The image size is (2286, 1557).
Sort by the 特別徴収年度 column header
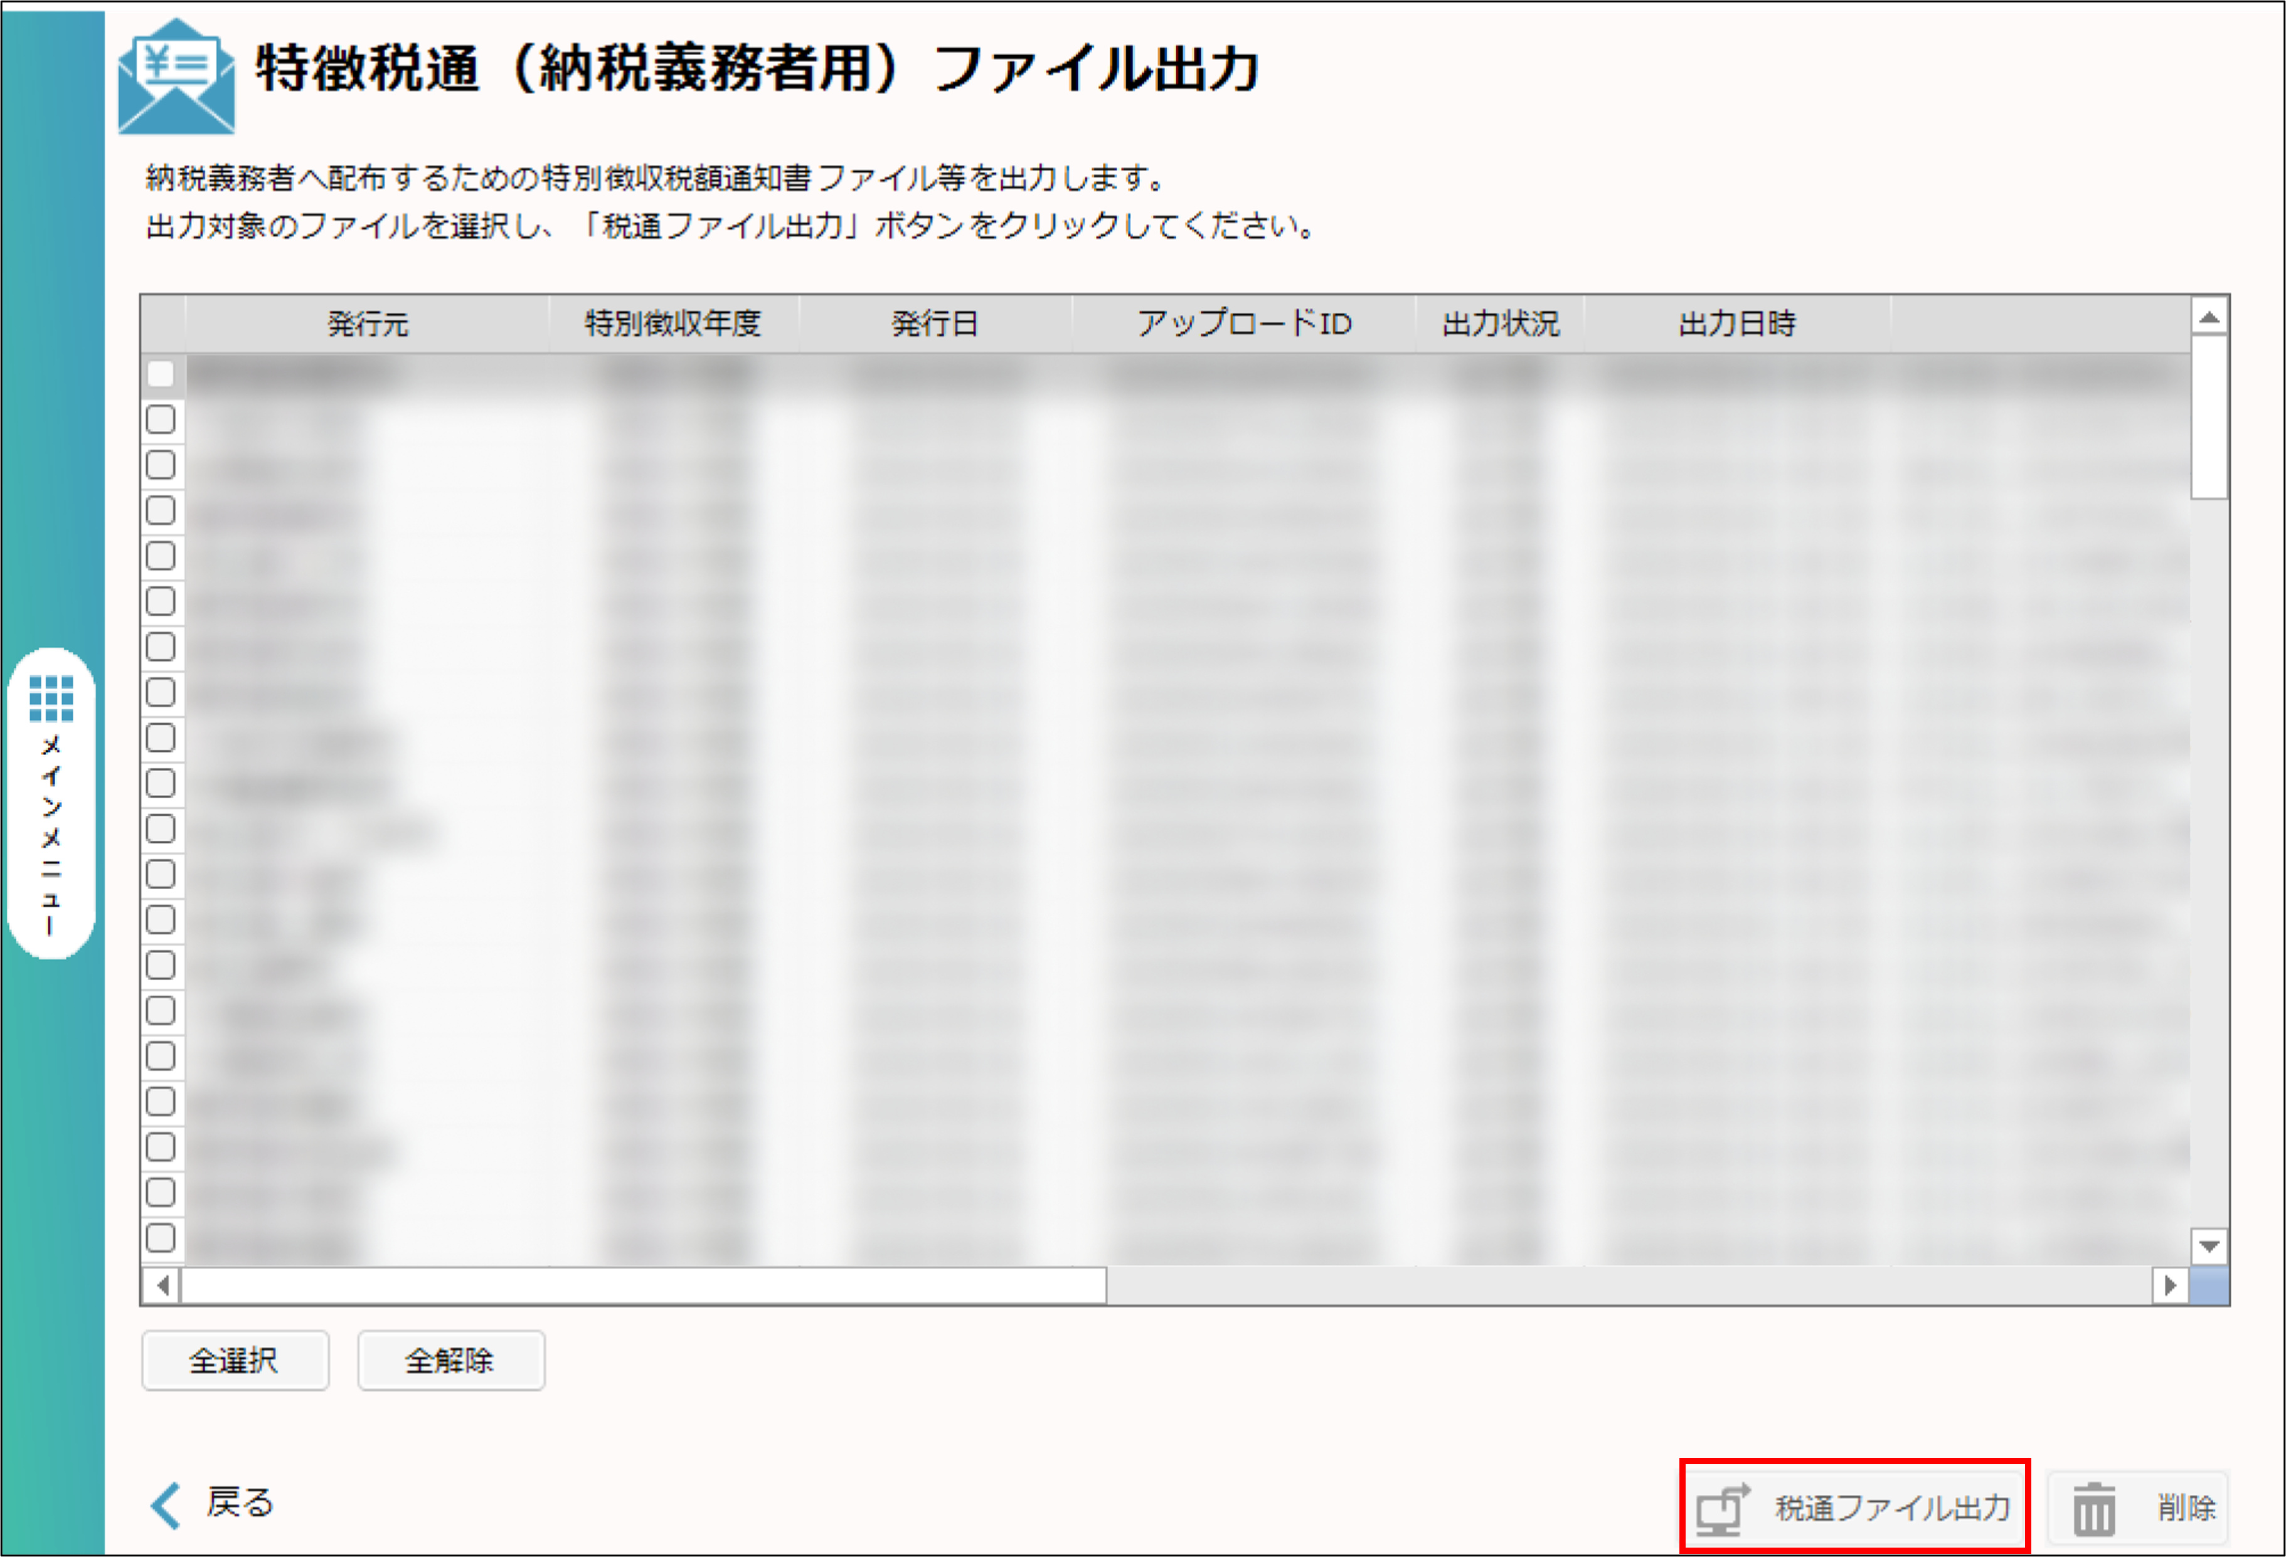point(674,324)
